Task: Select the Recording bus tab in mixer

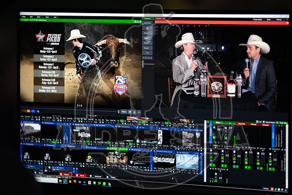Action: tap(241, 123)
